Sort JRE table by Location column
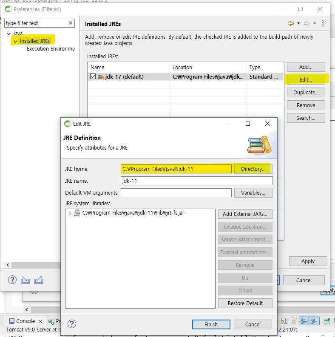This screenshot has width=335, height=337. (x=208, y=68)
